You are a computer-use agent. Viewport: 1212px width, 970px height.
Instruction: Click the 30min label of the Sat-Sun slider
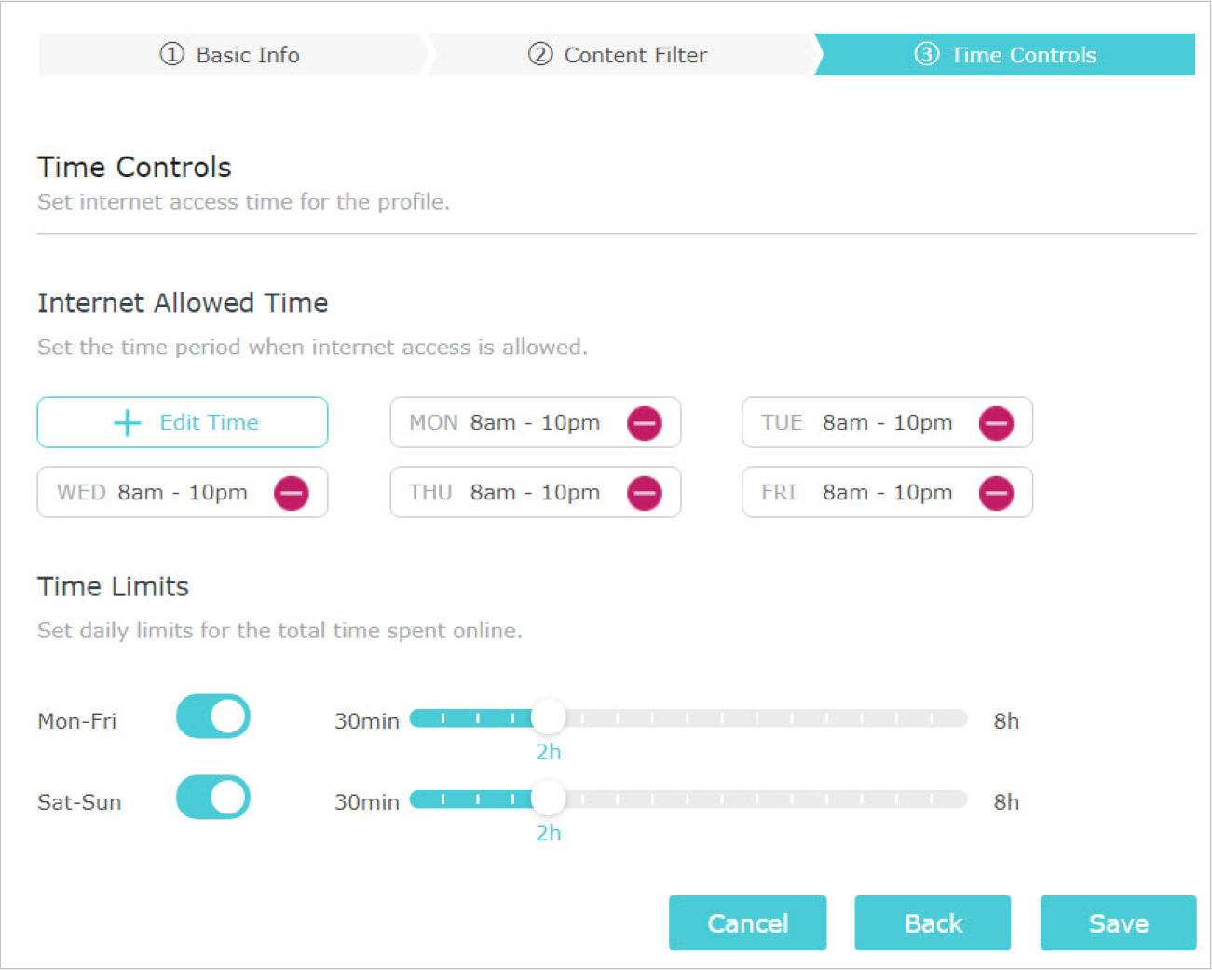[367, 802]
